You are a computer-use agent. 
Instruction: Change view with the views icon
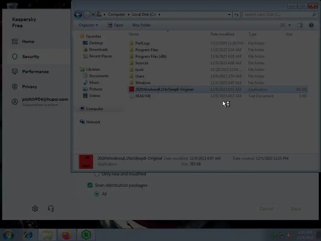coord(283,25)
